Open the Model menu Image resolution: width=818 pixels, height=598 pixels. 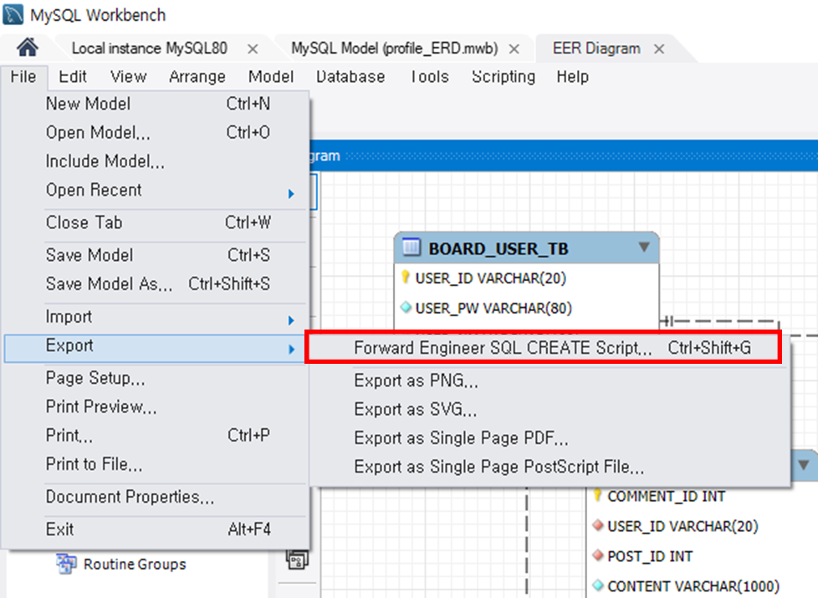[271, 77]
